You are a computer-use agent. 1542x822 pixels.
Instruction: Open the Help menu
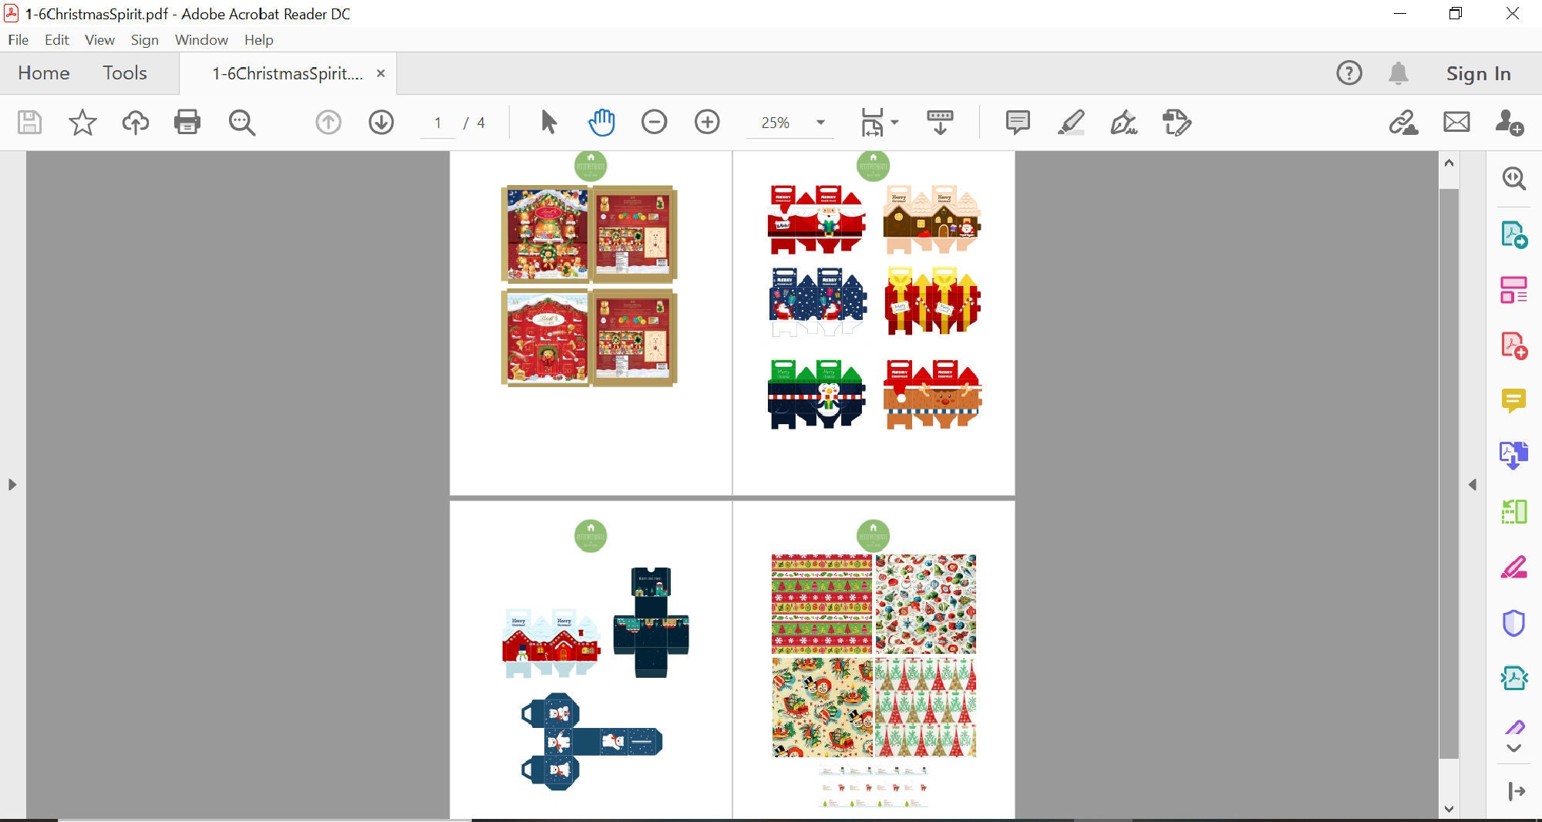pos(258,40)
